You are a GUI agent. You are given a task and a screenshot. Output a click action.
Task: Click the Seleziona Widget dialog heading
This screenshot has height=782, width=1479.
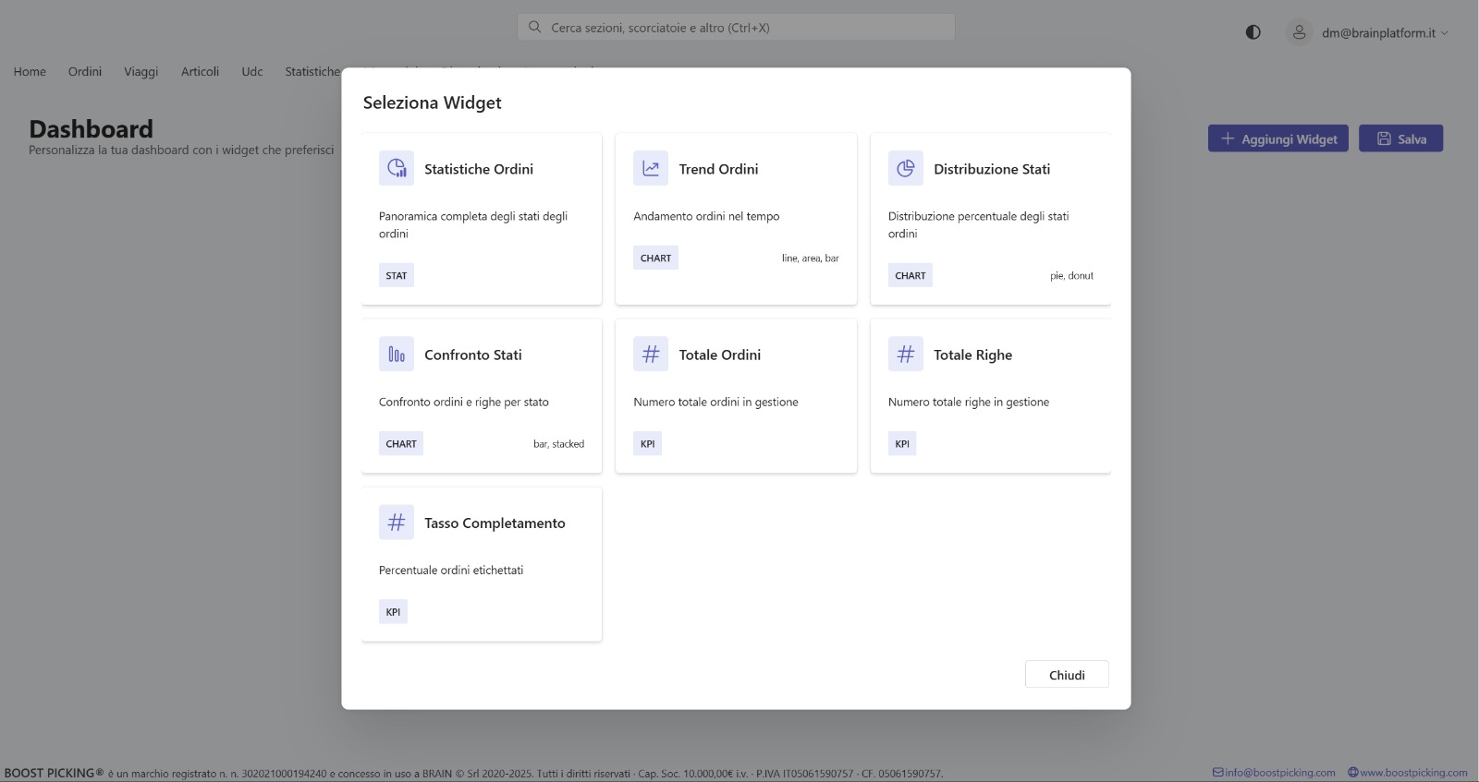coord(432,102)
